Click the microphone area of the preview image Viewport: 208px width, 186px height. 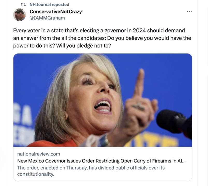click(x=174, y=124)
